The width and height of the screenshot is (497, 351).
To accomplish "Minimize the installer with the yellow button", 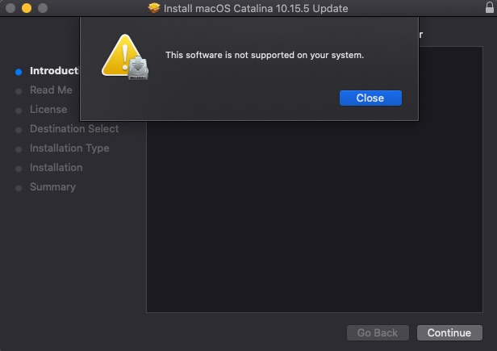I will click(x=26, y=8).
